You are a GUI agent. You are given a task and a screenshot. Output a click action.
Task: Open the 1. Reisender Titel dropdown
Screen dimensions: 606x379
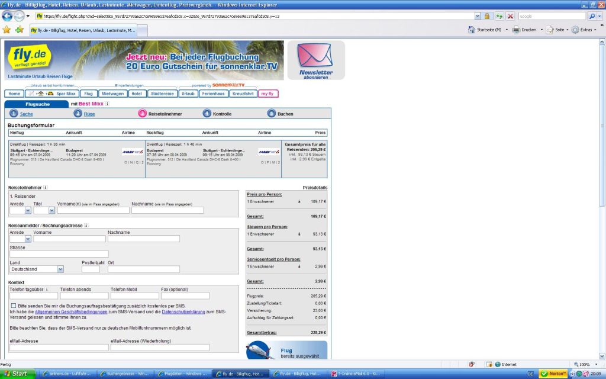coord(52,210)
